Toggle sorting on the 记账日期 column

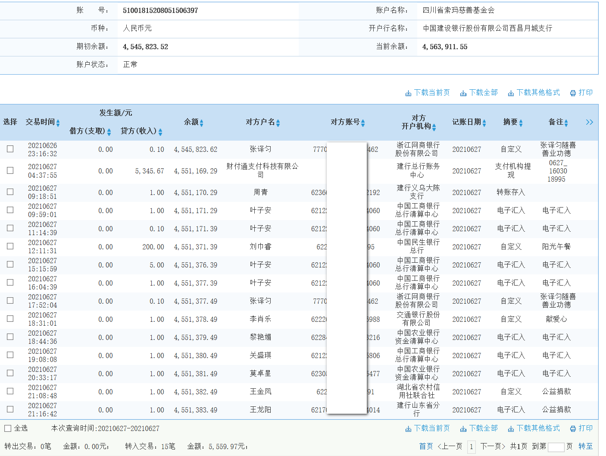tap(485, 122)
